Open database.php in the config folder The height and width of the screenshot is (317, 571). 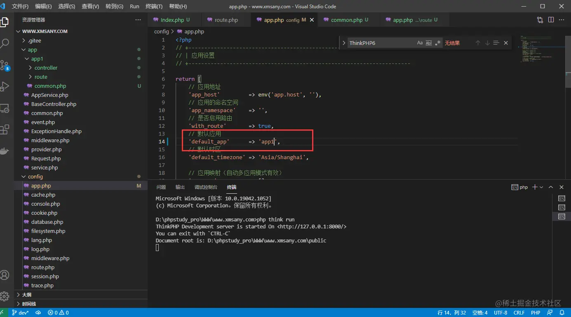pyautogui.click(x=47, y=222)
